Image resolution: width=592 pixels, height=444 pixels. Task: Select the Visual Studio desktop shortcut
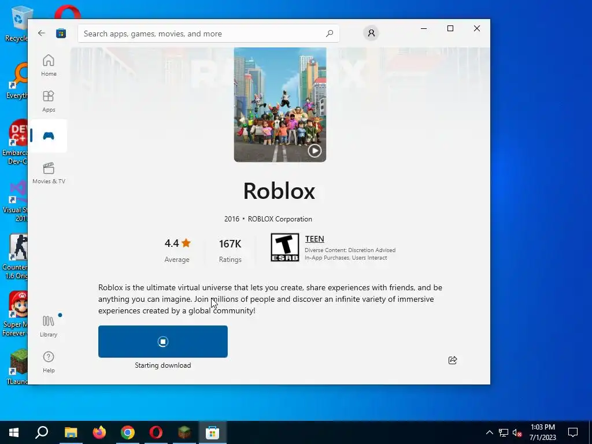point(15,201)
